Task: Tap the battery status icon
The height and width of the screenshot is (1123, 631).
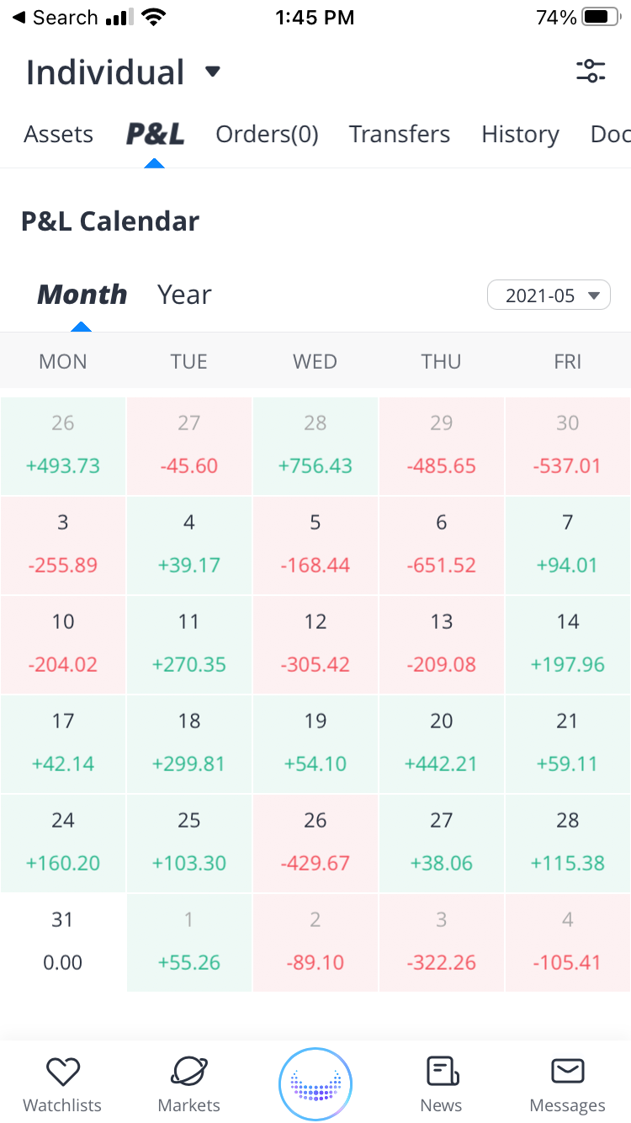Action: [x=601, y=18]
